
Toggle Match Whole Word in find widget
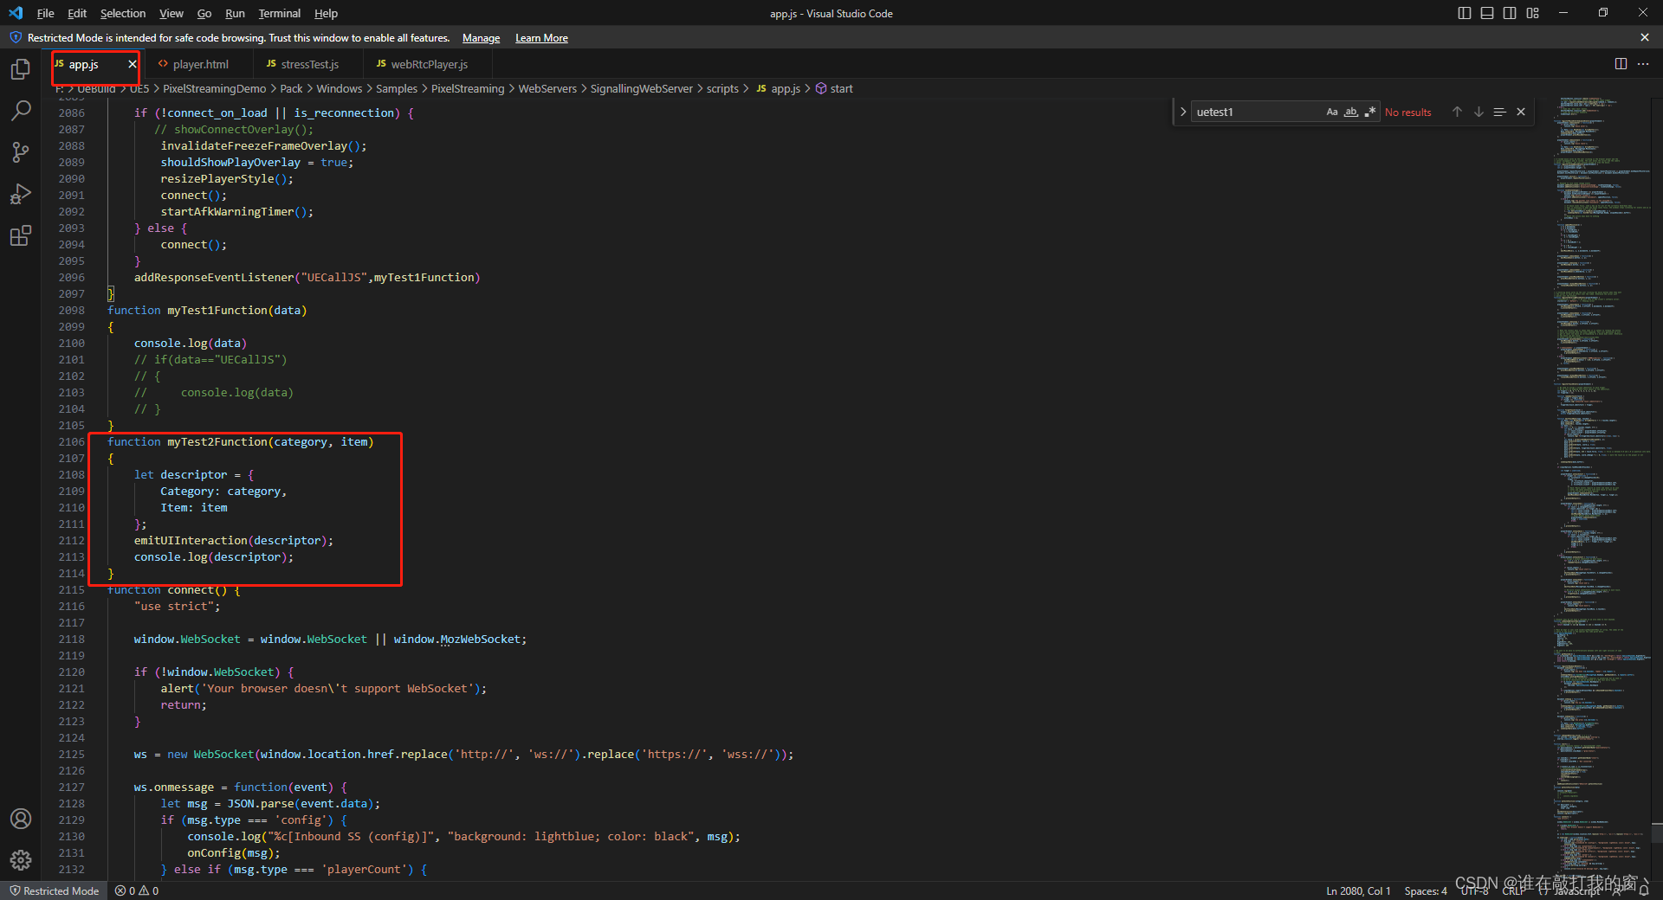(x=1350, y=112)
